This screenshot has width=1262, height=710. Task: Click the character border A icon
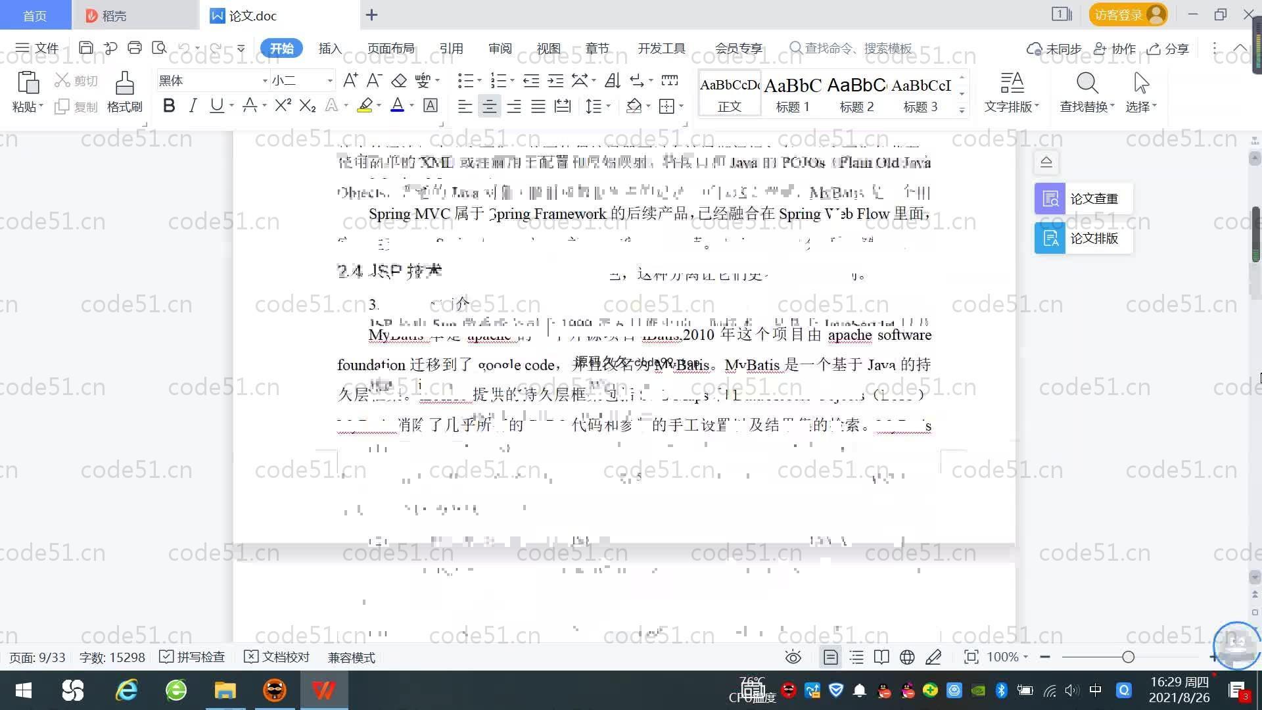431,105
